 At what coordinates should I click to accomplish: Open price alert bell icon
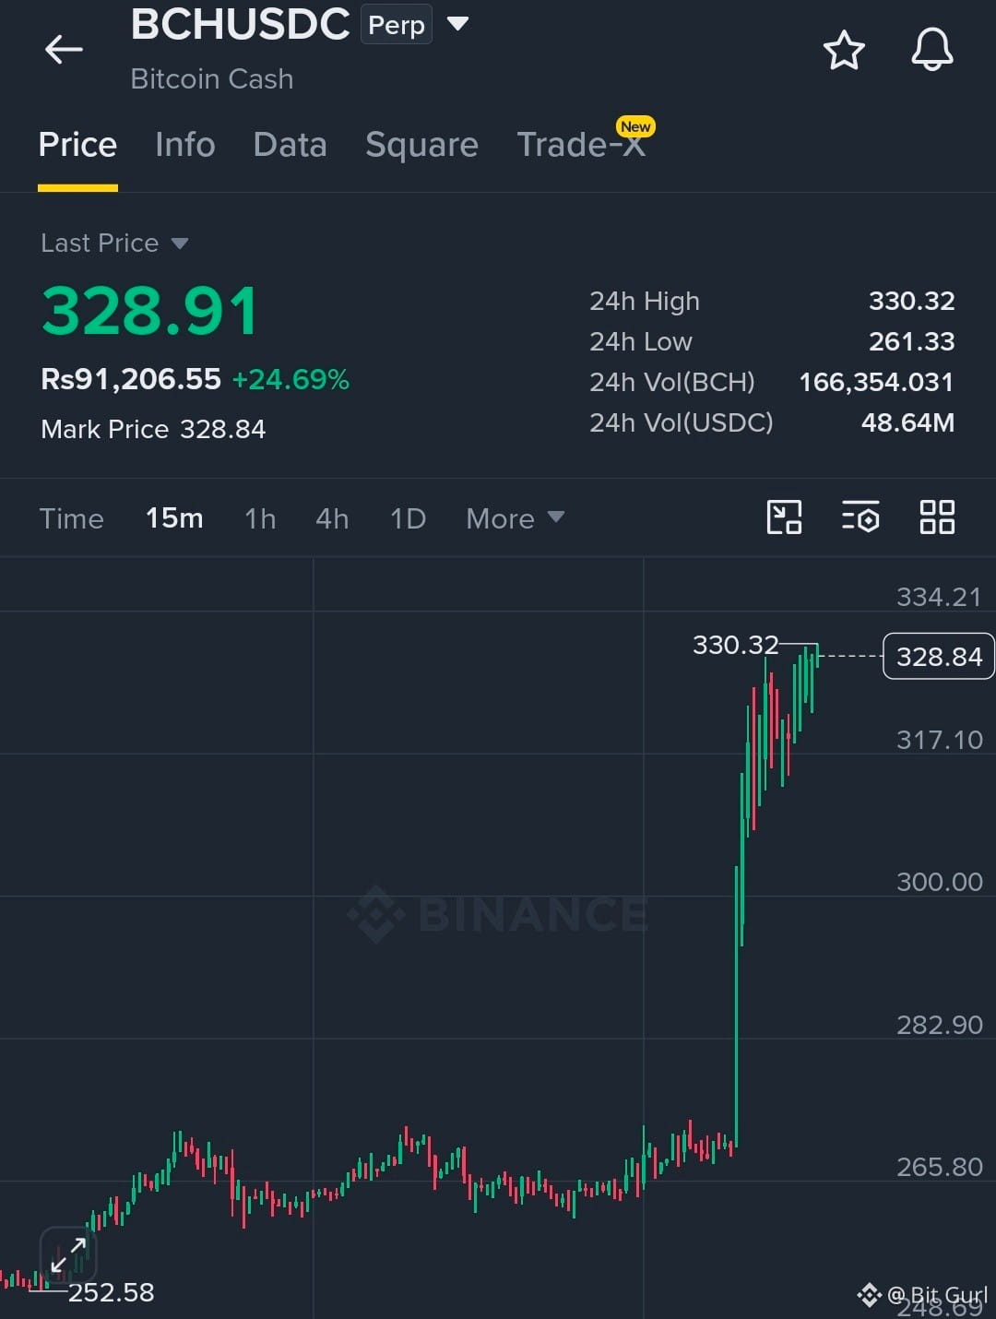932,50
